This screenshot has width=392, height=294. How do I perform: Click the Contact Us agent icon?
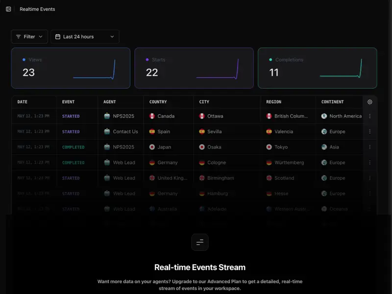[107, 131]
